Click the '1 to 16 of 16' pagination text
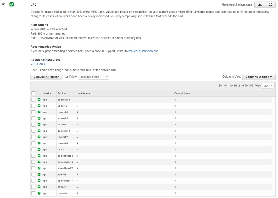This screenshot has width=278, height=198. coord(236,86)
